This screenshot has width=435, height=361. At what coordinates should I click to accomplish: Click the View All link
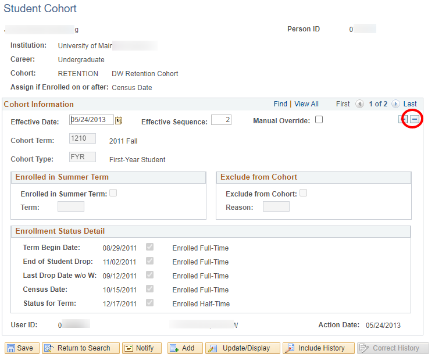click(306, 104)
